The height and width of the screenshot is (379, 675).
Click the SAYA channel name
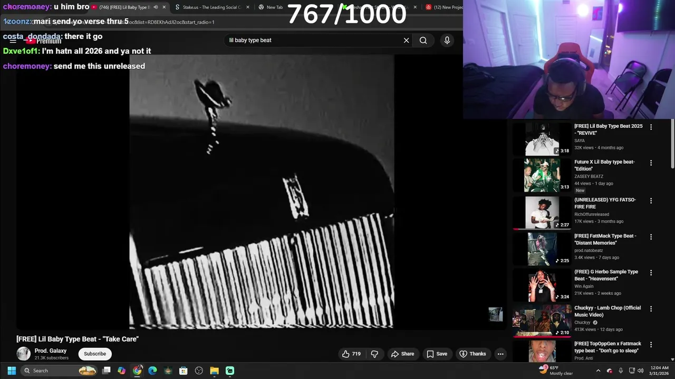coord(580,141)
